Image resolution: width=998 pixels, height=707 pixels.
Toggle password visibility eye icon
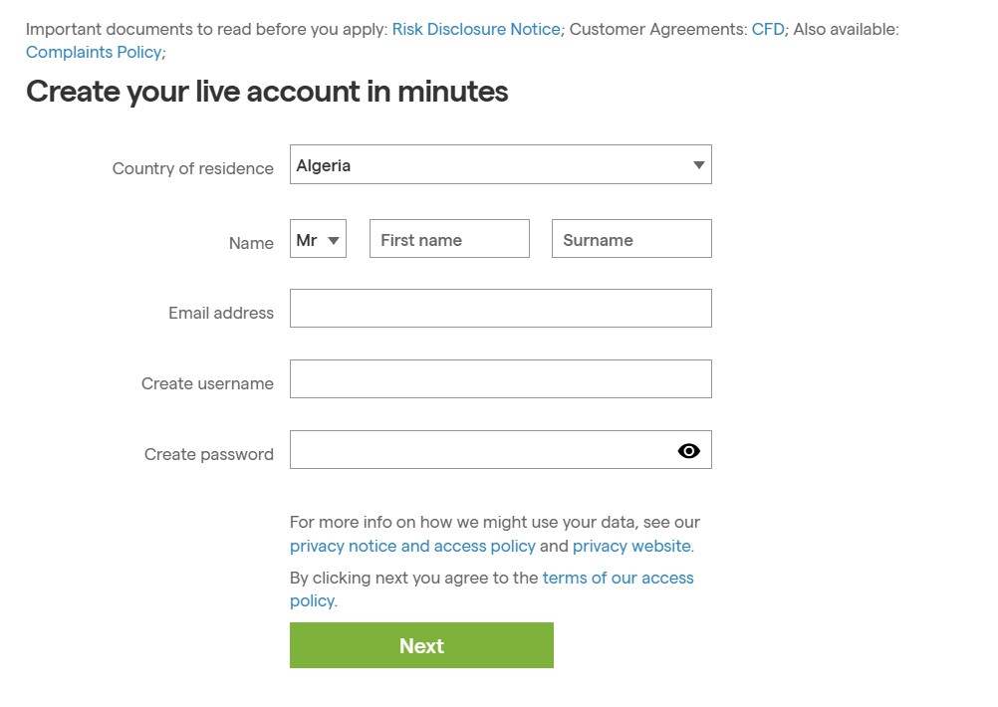coord(688,451)
